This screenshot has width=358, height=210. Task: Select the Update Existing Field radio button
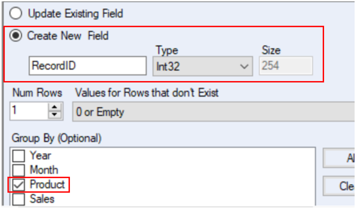point(15,14)
